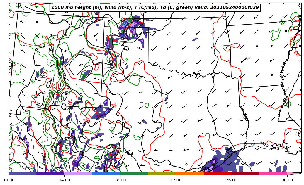Select the 14.00 colorbar tick label
The width and height of the screenshot is (304, 185).
click(x=64, y=180)
